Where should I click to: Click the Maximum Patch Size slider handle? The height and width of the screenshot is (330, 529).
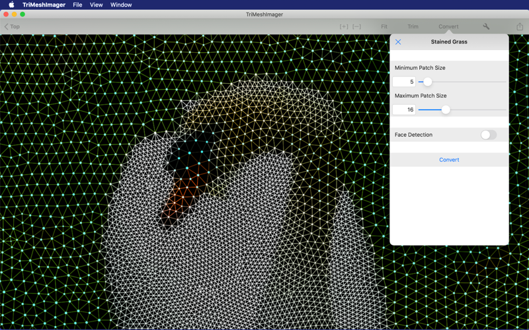coord(446,110)
